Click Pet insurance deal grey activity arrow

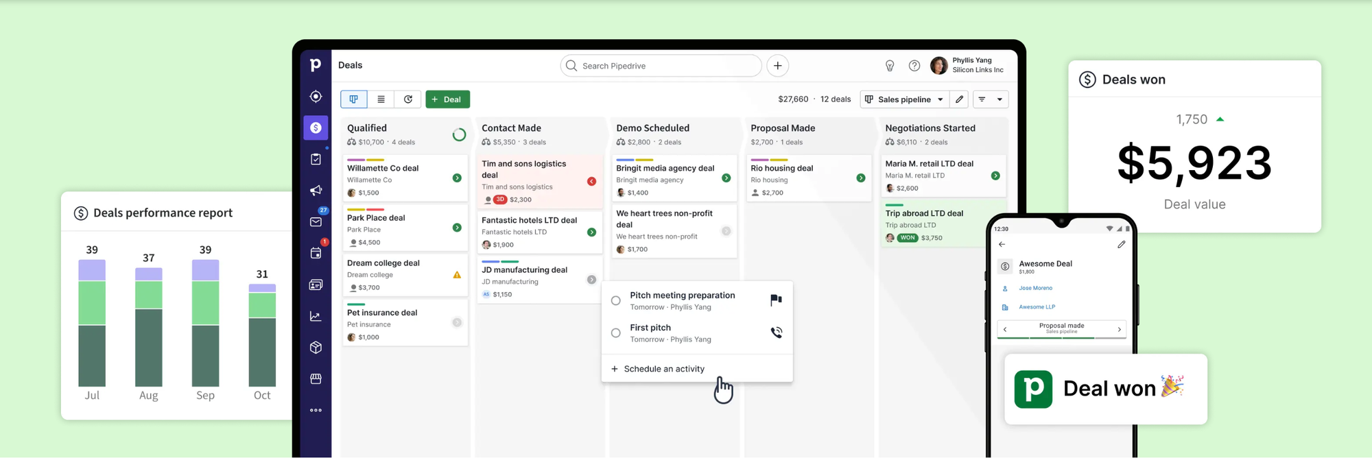[x=457, y=322]
